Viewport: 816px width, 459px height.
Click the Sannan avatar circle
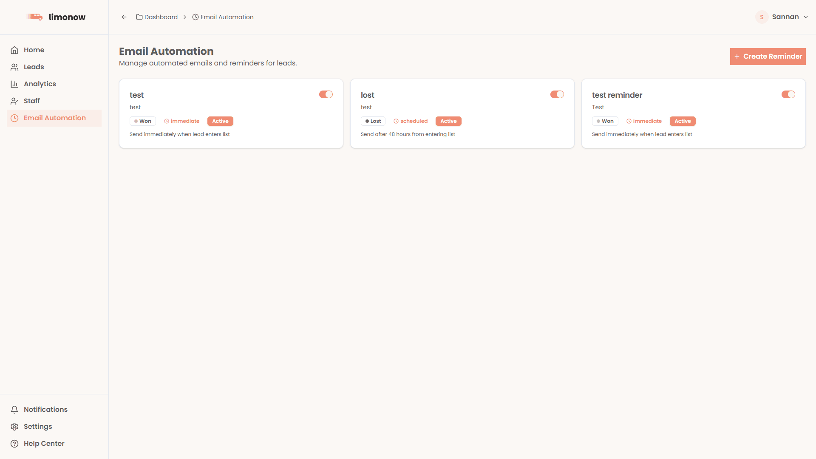pos(762,17)
